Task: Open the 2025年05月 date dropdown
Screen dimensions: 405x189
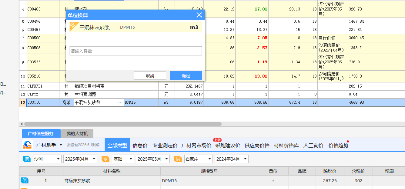Action: pyautogui.click(x=153, y=159)
